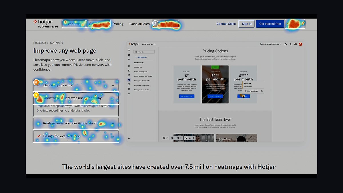The width and height of the screenshot is (343, 193).
Task: Click the highlighted Heatmaps icon in demo sidebar
Action: click(129, 80)
